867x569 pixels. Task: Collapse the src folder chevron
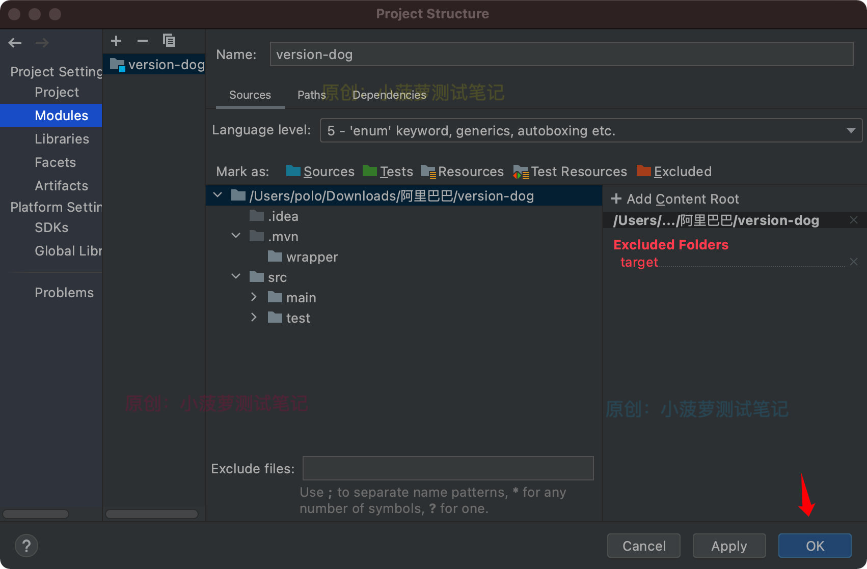(236, 276)
